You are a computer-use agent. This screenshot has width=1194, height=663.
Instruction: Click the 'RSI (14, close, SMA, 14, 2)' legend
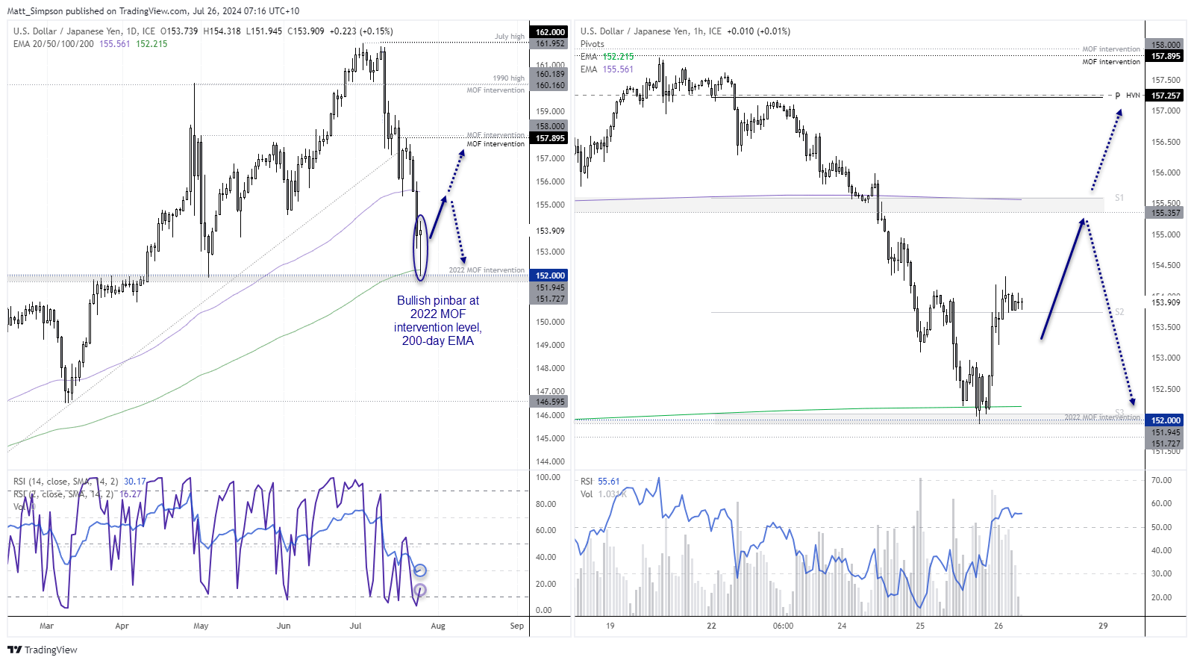[x=66, y=482]
